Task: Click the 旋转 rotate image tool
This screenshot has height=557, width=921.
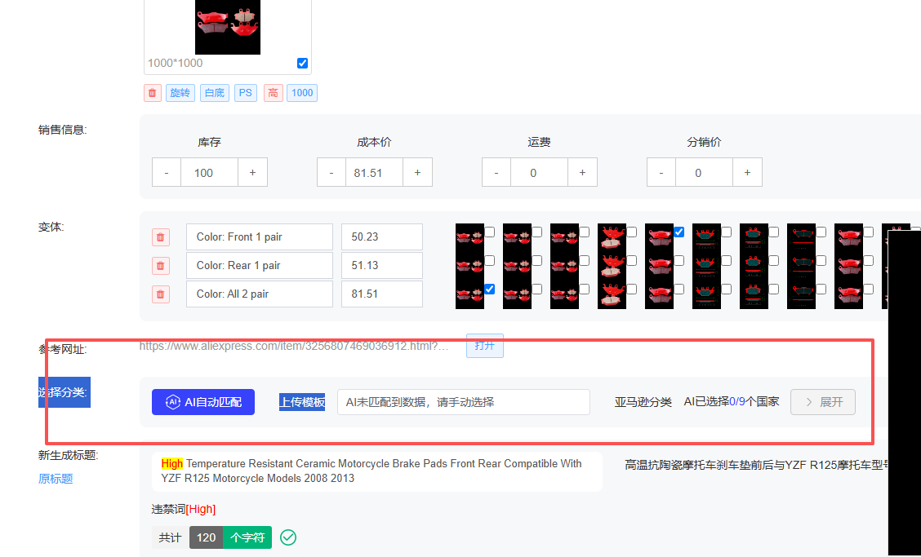Action: click(180, 93)
